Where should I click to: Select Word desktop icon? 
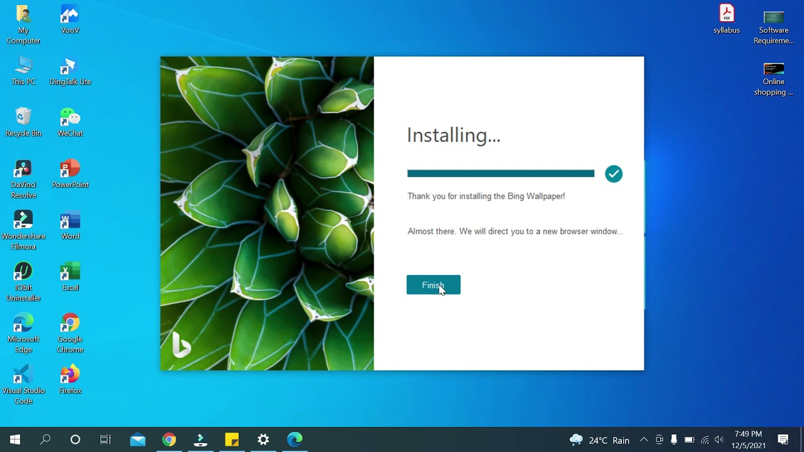(x=70, y=225)
